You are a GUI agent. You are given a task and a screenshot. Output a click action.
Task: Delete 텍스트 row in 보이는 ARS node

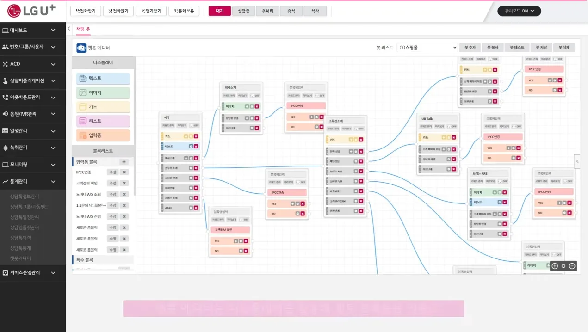coord(505,202)
